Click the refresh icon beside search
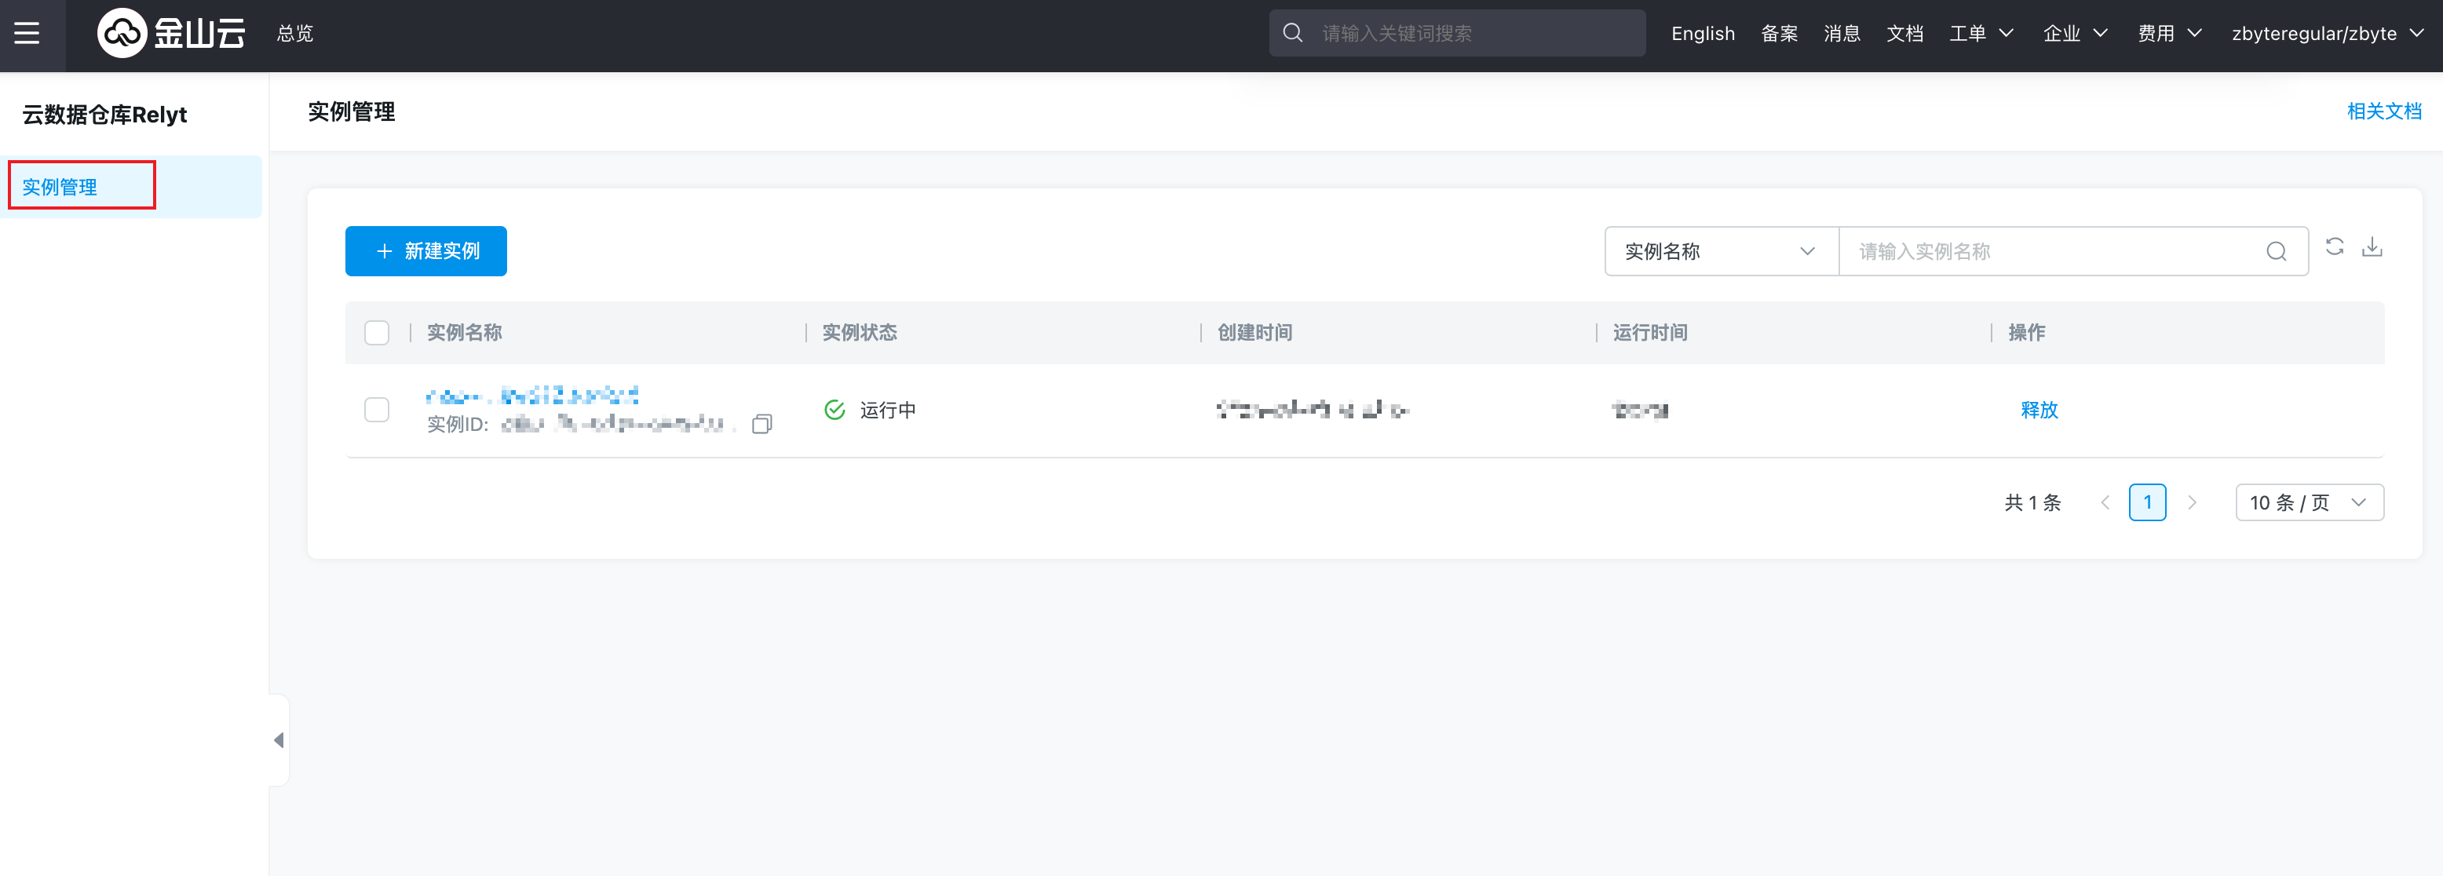This screenshot has height=876, width=2443. coord(2334,247)
